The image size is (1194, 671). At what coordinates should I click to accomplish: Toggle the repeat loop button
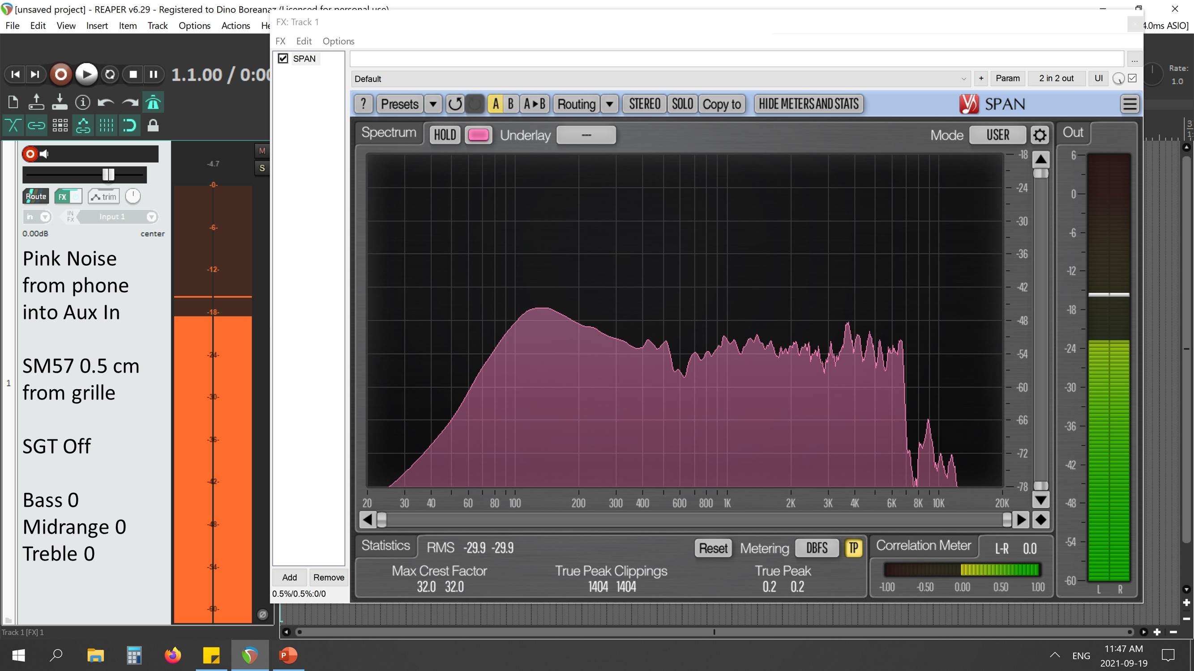[x=110, y=75]
